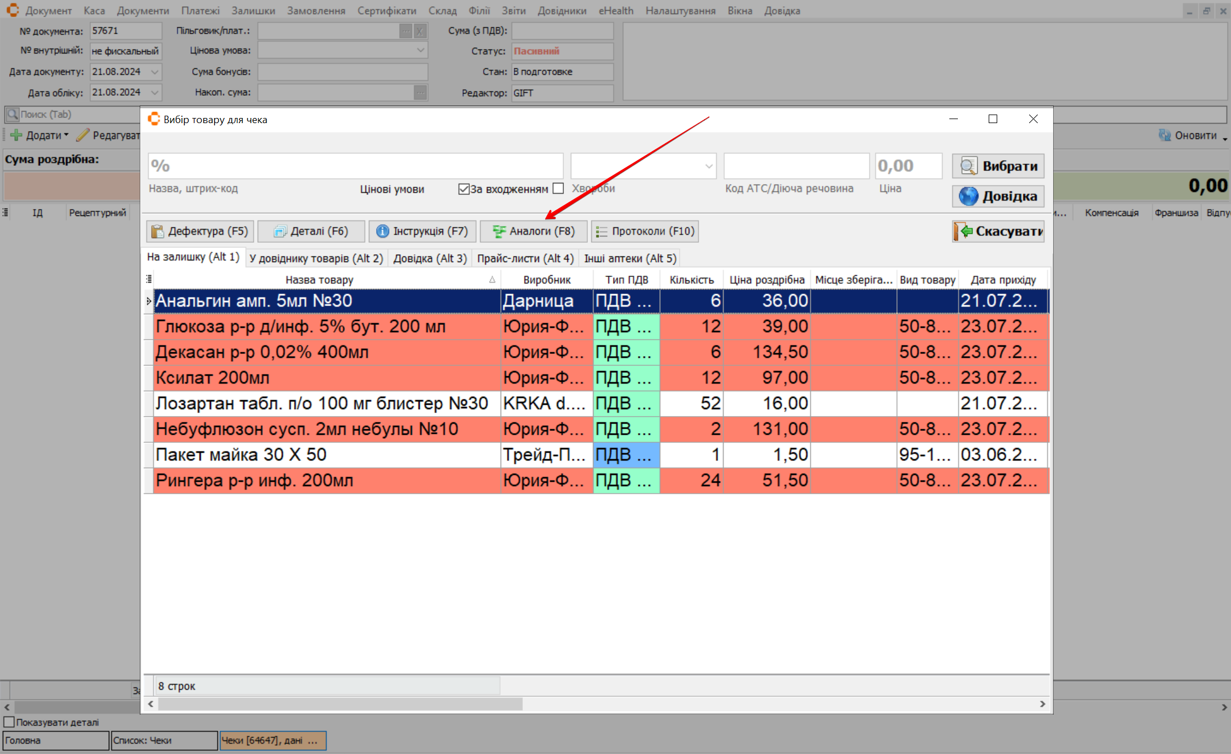This screenshot has height=754, width=1231.
Task: Sort by Назва товару column header
Action: [319, 280]
